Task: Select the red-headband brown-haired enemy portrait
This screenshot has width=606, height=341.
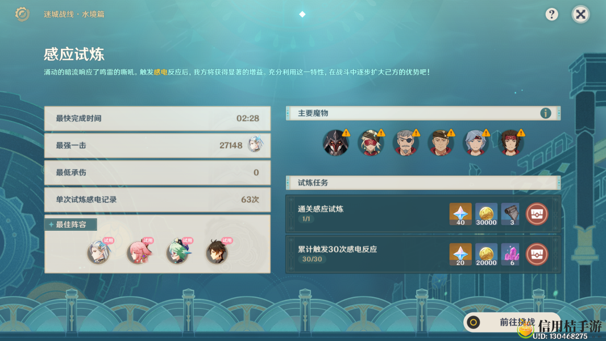Action: click(x=510, y=143)
